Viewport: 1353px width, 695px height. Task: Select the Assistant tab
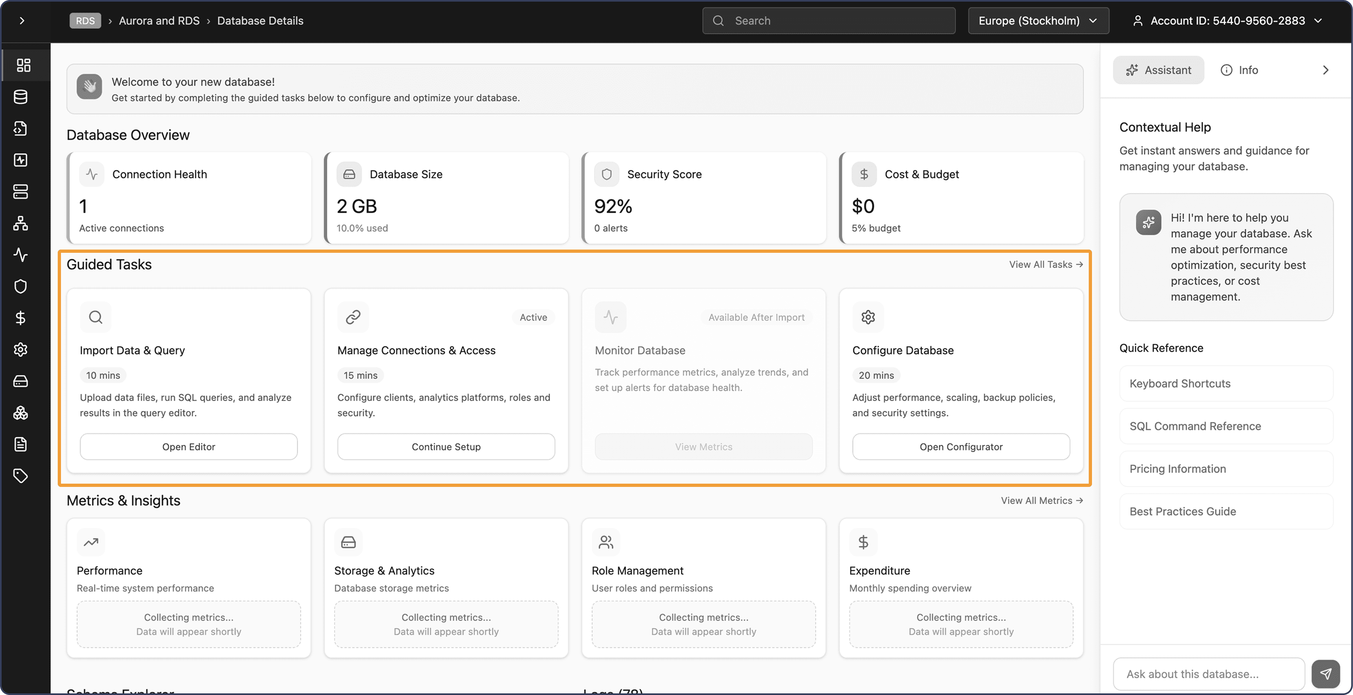pyautogui.click(x=1158, y=70)
